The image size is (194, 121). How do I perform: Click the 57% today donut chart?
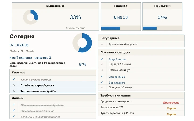pyautogui.click(x=82, y=43)
